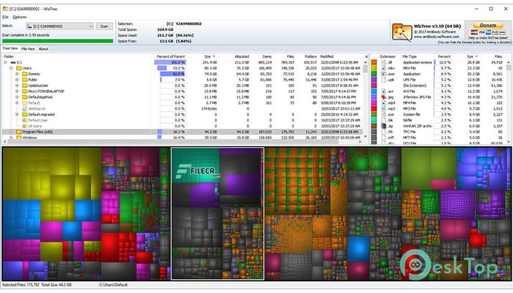Click the drive icon in Select combo box
The image size is (513, 293).
point(30,26)
